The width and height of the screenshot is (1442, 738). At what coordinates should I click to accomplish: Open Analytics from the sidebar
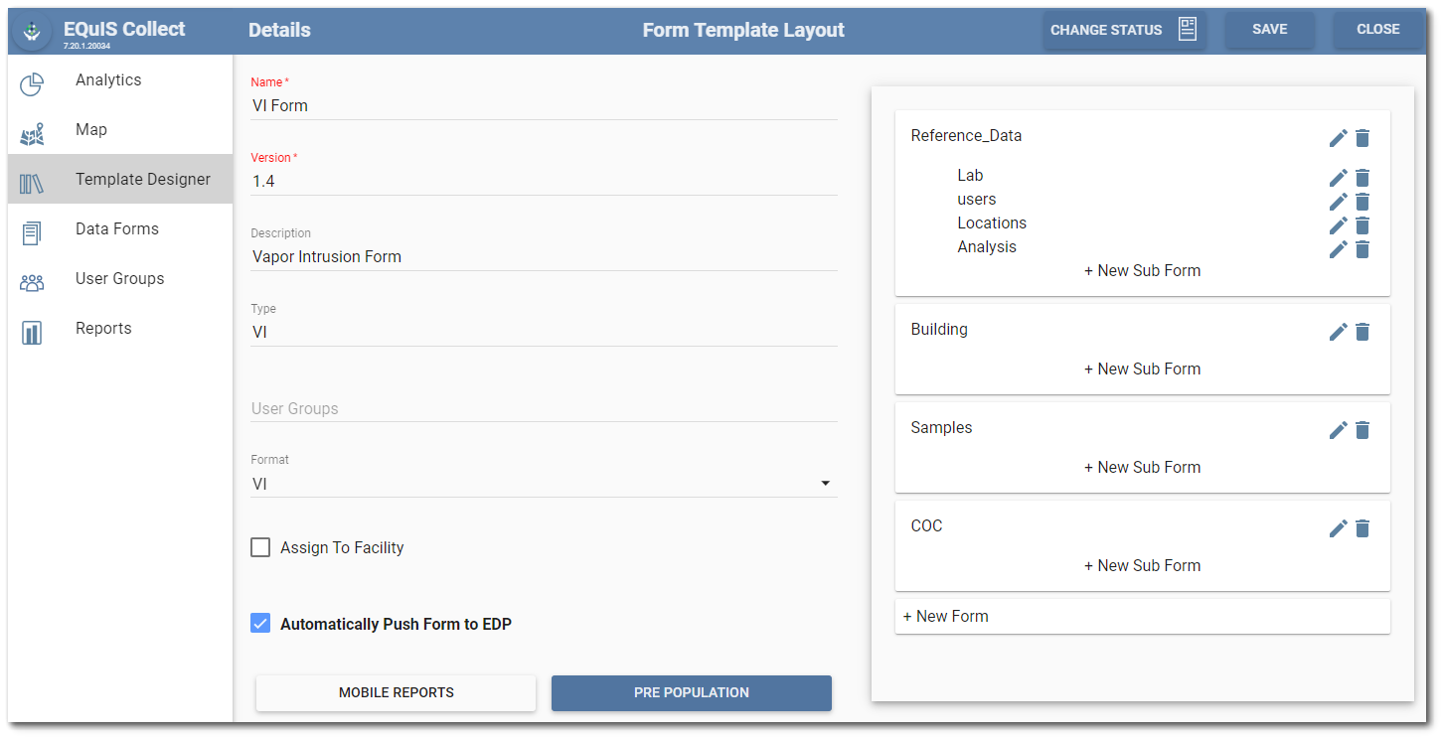(108, 80)
